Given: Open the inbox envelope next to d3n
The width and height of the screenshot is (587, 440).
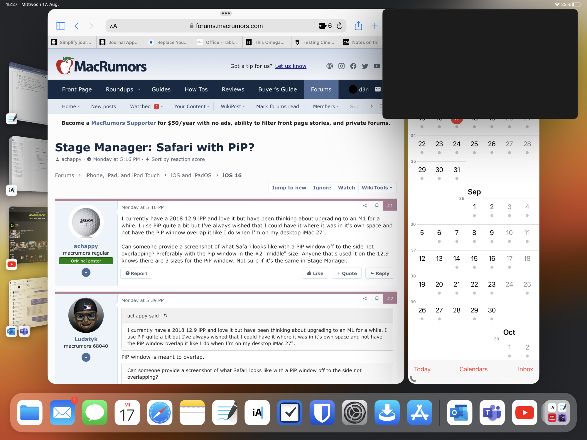Looking at the screenshot, I should pyautogui.click(x=378, y=89).
